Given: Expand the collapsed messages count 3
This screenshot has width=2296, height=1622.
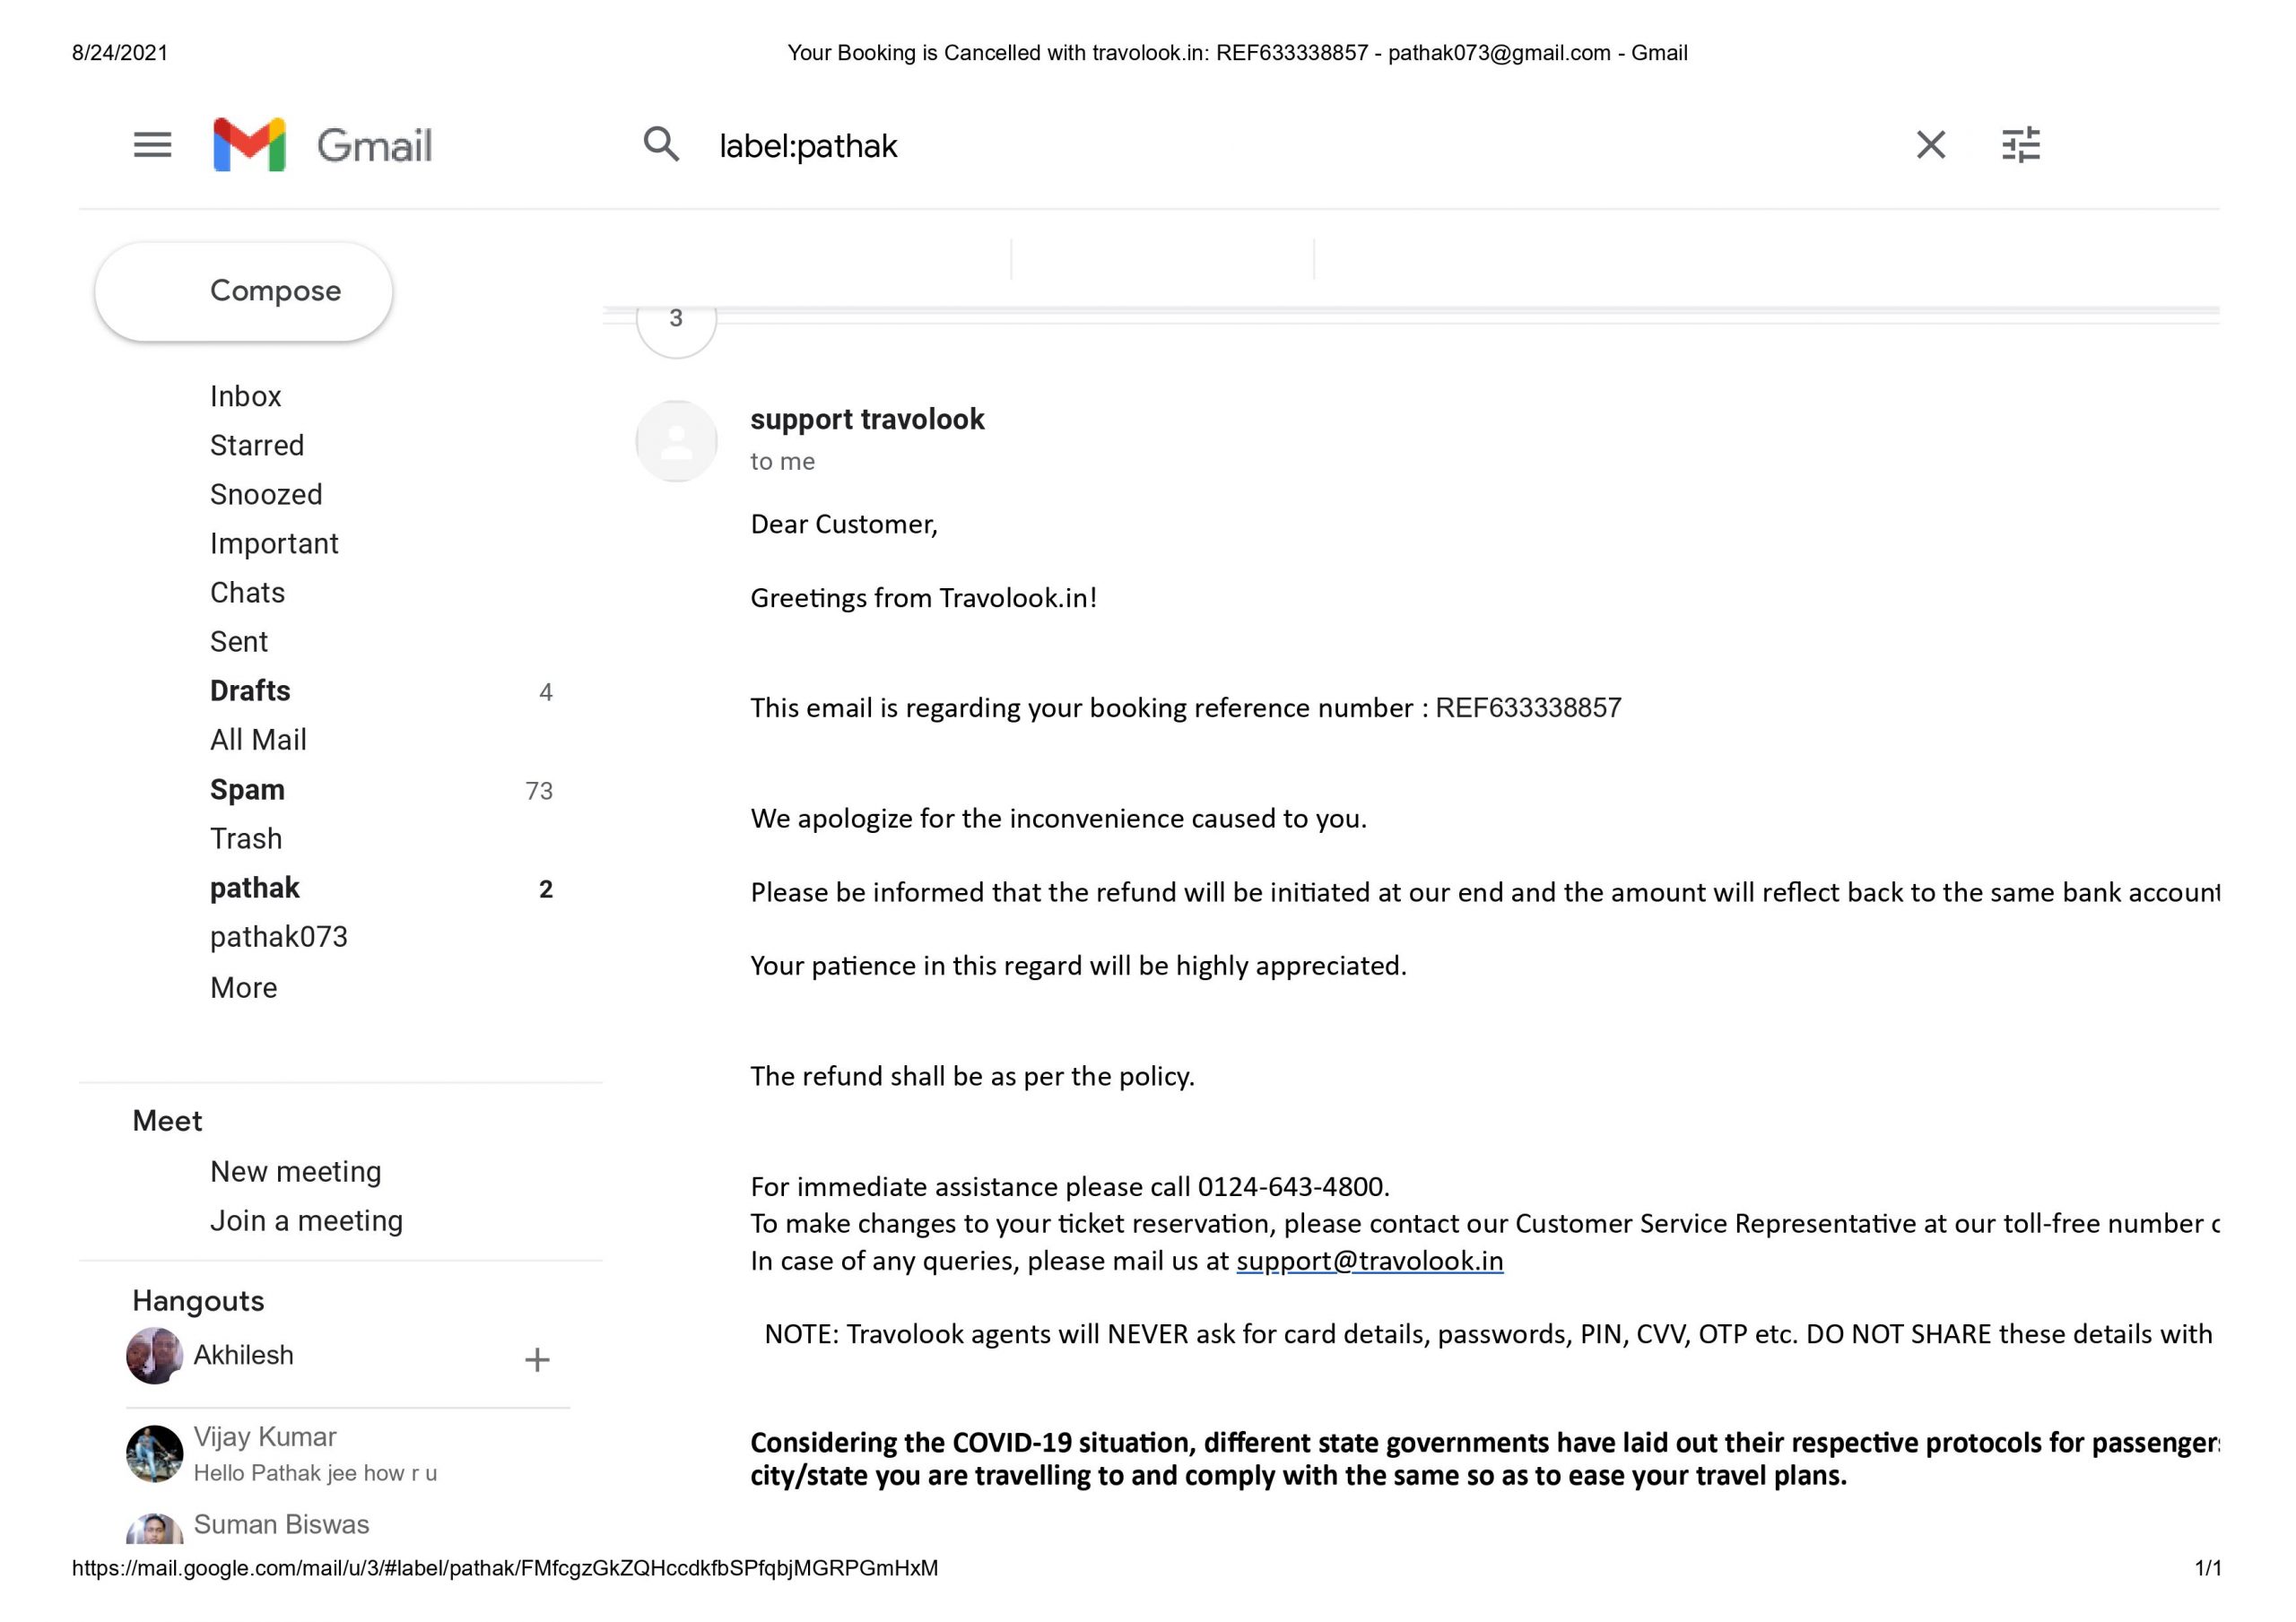Looking at the screenshot, I should coord(676,320).
